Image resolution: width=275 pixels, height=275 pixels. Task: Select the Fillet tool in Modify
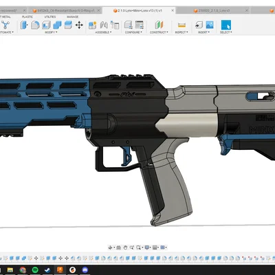pos(35,25)
